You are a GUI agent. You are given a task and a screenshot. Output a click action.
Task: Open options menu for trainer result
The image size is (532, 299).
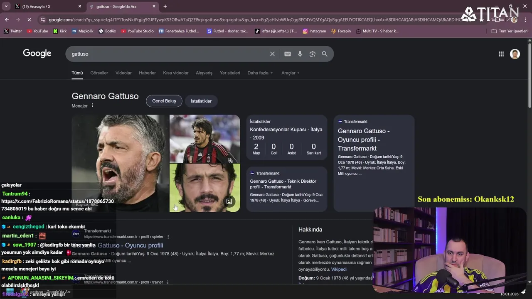tap(167, 282)
